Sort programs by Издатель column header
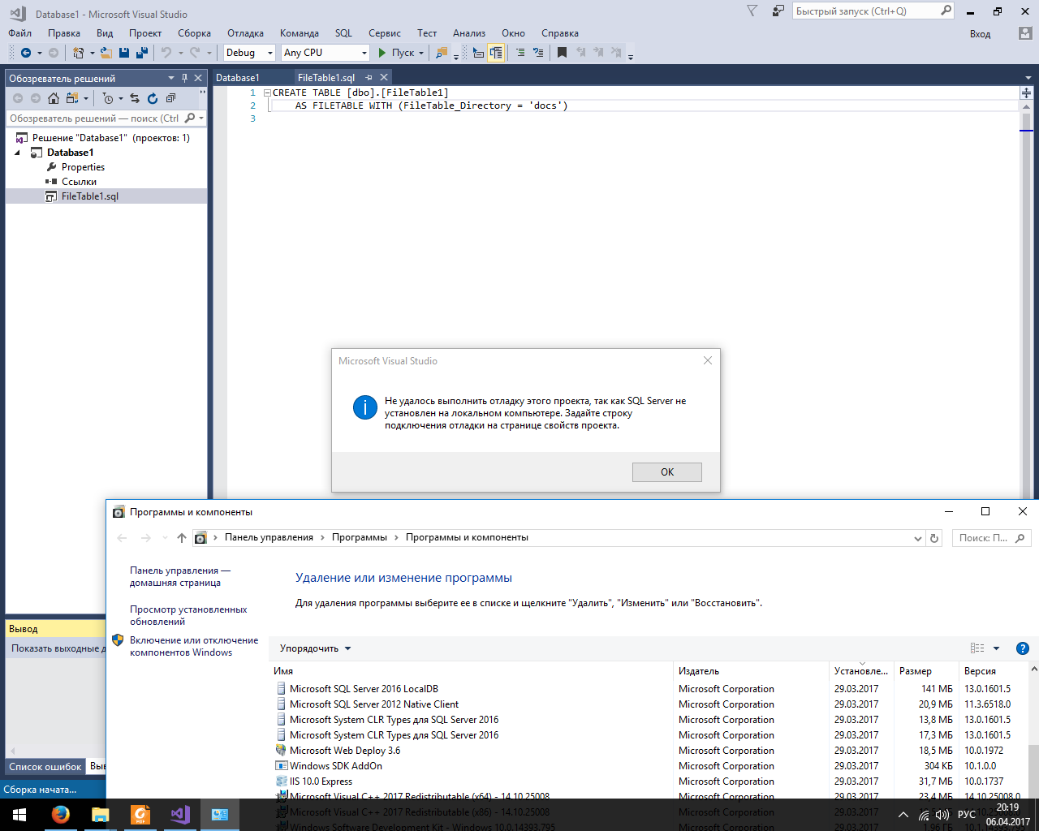 pyautogui.click(x=752, y=671)
